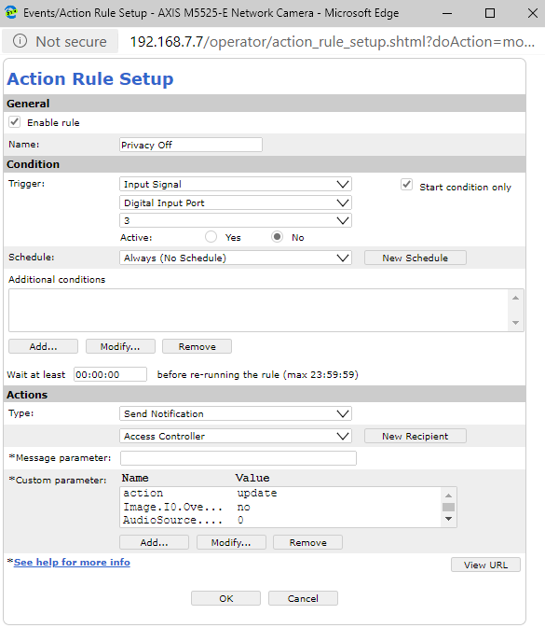Minimize the Edge window
545x628 pixels.
coord(447,13)
